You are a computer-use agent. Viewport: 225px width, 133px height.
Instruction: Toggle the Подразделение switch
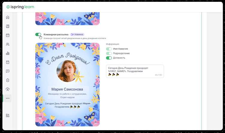(109, 53)
